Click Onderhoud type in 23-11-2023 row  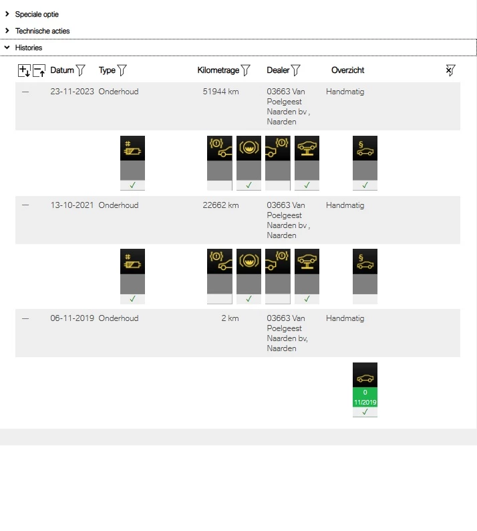pyautogui.click(x=118, y=92)
